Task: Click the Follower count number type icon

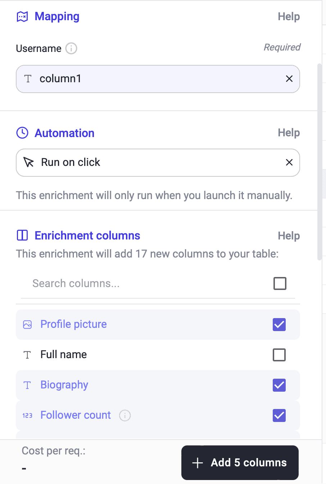Action: pos(27,415)
